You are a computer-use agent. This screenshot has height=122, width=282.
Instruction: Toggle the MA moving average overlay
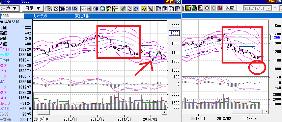(56, 8)
